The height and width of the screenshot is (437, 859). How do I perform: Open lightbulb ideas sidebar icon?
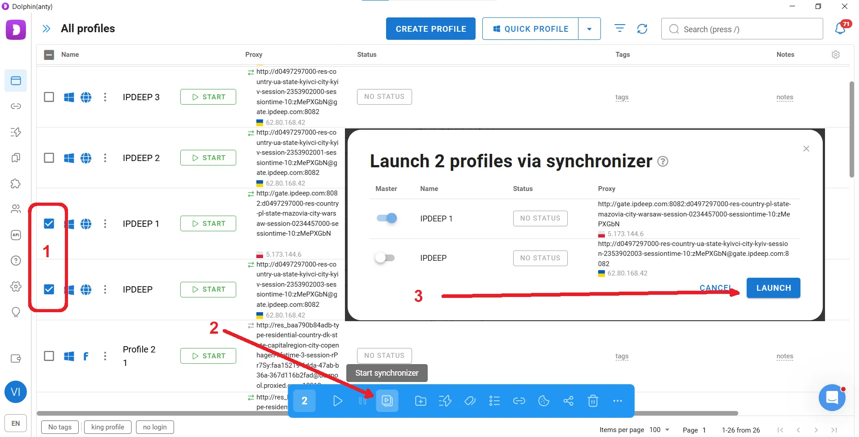point(16,312)
